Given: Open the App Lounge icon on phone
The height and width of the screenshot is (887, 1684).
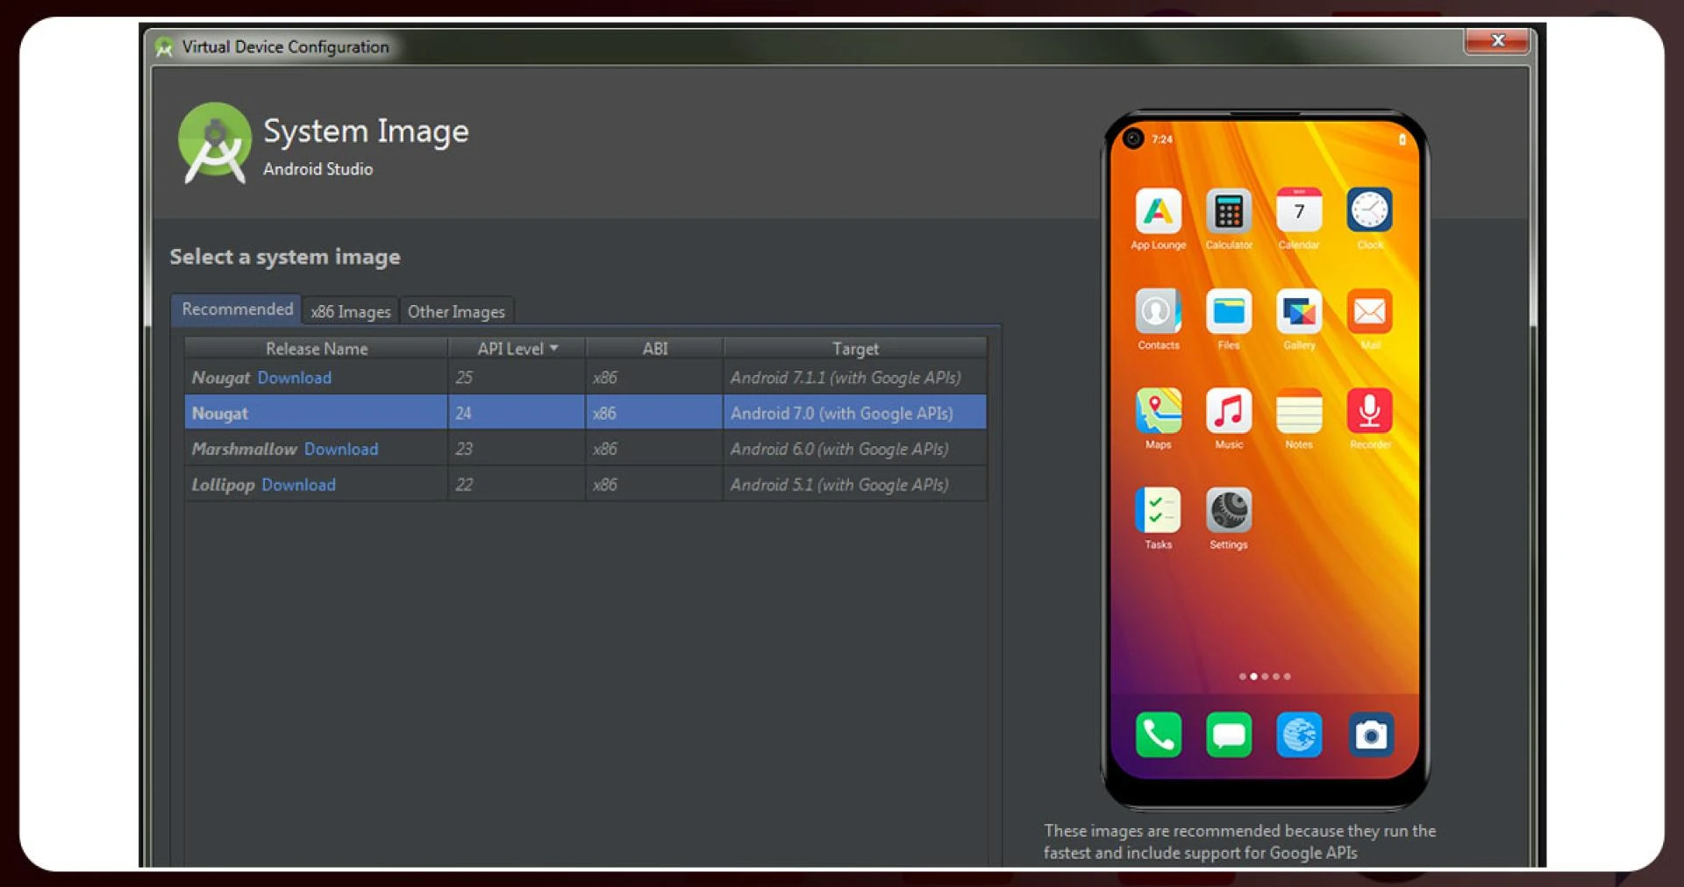Looking at the screenshot, I should click(x=1158, y=212).
